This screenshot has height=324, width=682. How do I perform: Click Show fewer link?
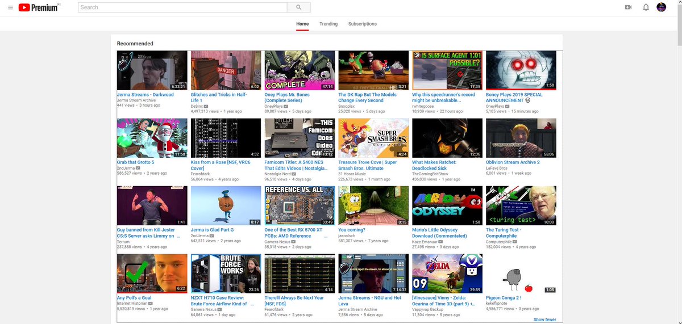tap(545, 319)
